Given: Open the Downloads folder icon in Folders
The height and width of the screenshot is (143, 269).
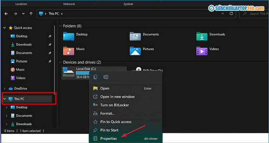Looking at the screenshot, I should (x=202, y=36).
